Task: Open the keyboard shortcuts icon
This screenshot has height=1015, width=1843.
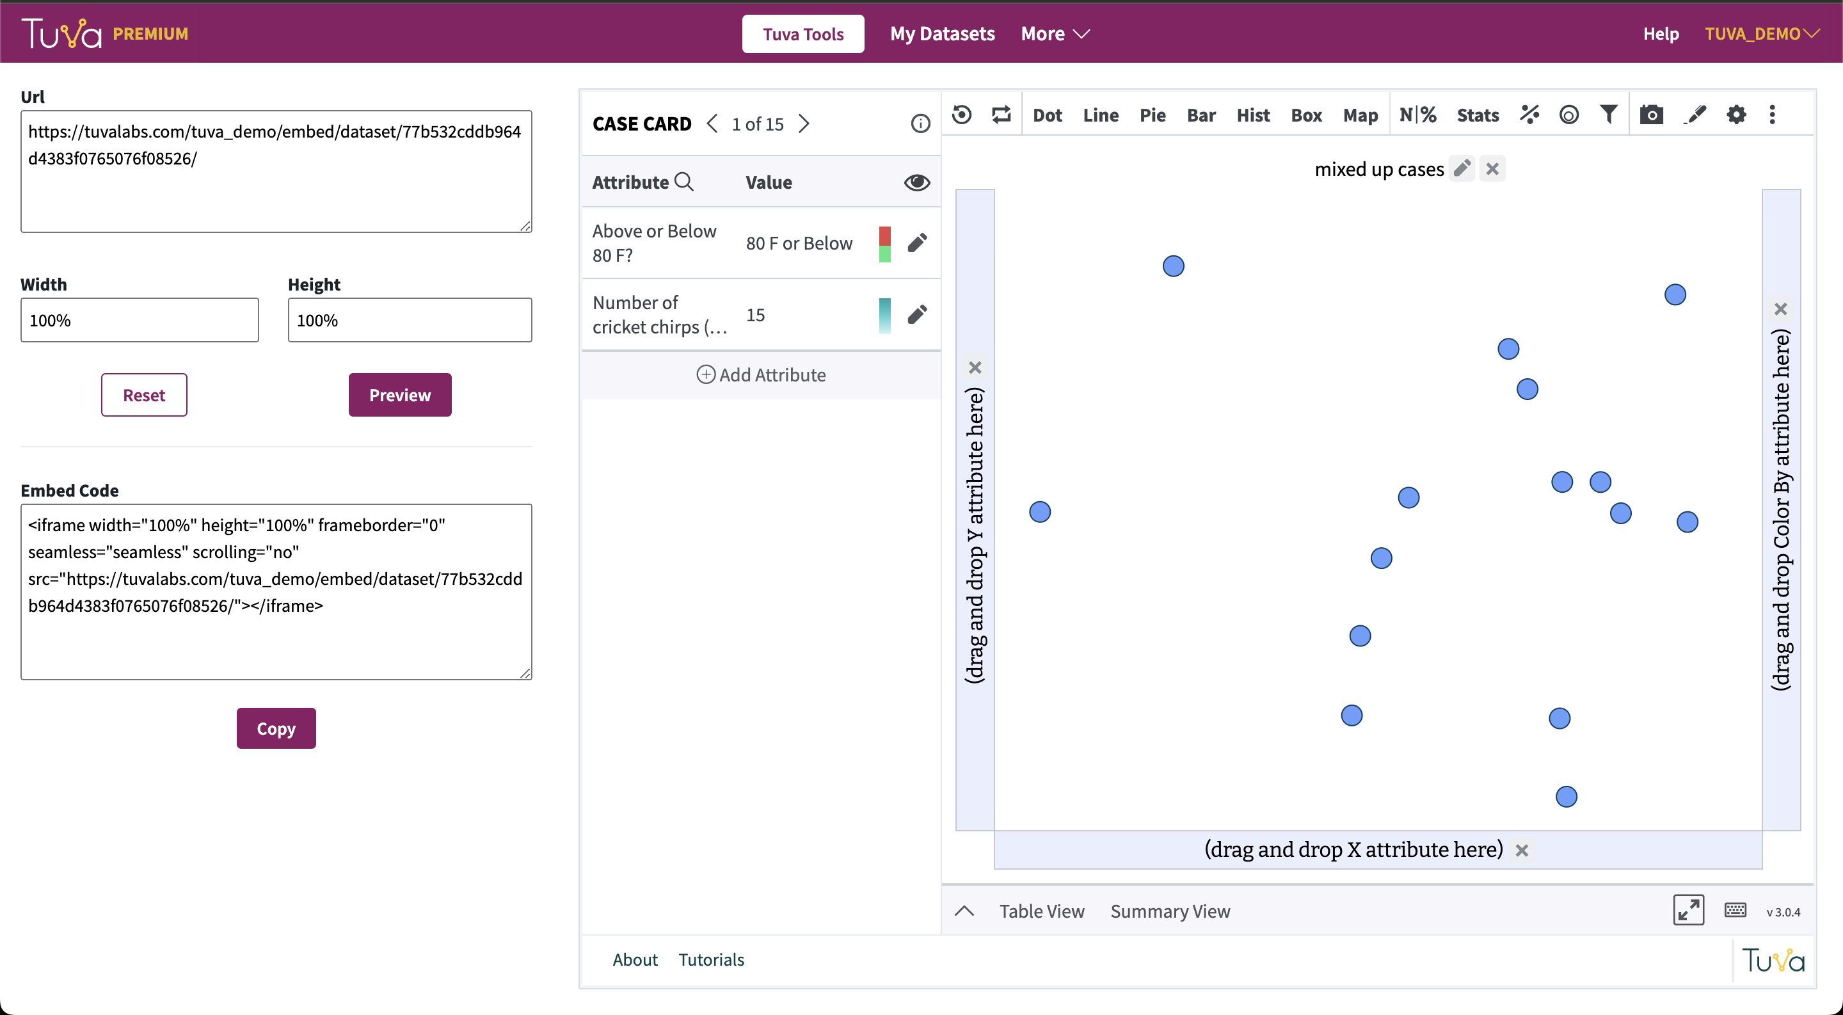Action: [x=1735, y=911]
